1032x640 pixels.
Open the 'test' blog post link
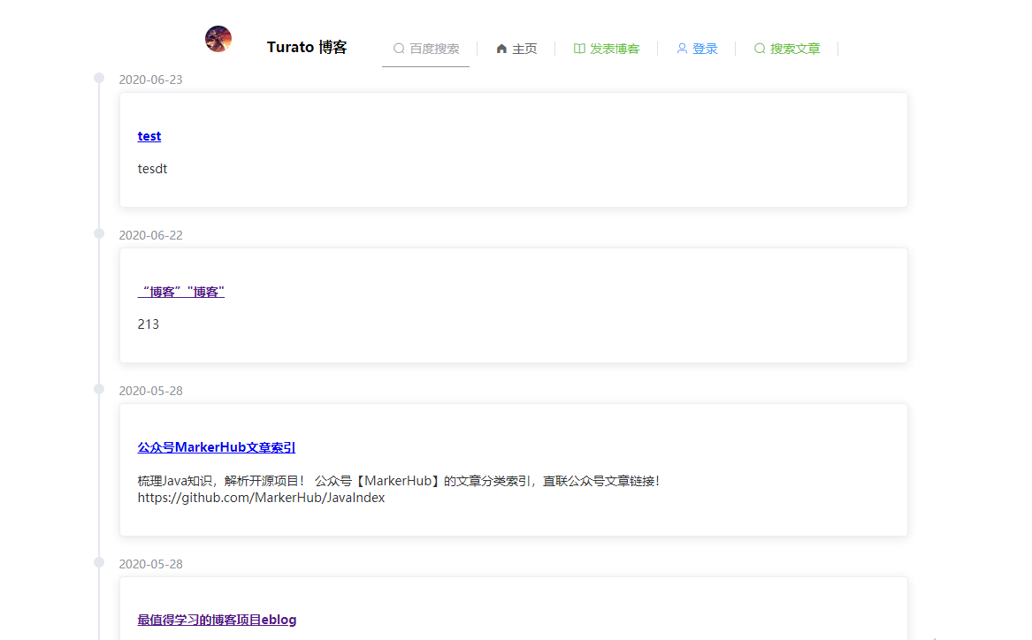click(149, 136)
